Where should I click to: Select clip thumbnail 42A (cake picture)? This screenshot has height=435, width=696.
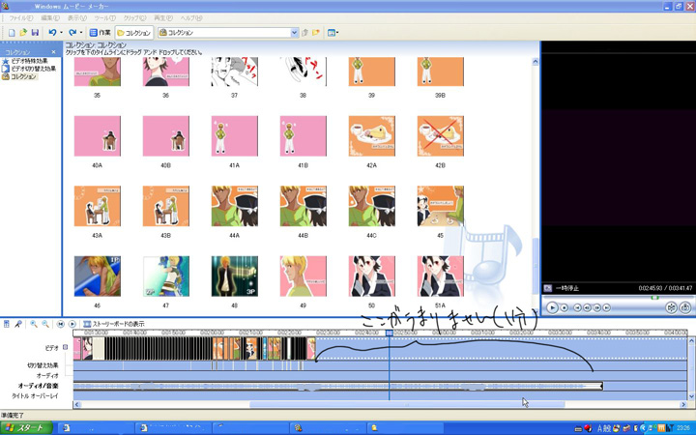click(371, 136)
